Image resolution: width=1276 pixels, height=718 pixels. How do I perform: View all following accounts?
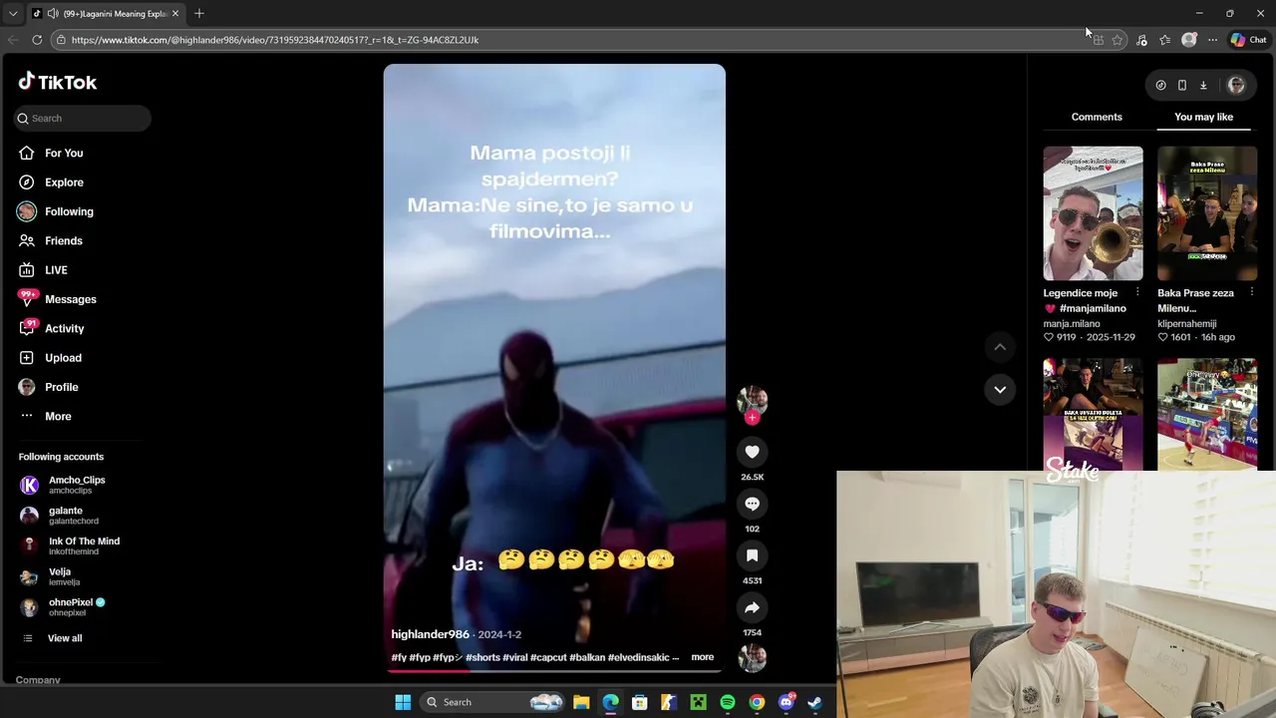[x=65, y=638]
